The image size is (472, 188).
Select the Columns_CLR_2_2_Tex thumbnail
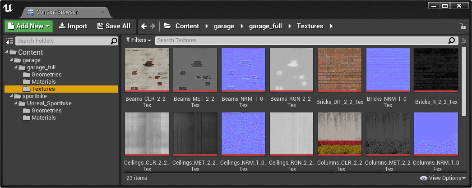coord(339,134)
